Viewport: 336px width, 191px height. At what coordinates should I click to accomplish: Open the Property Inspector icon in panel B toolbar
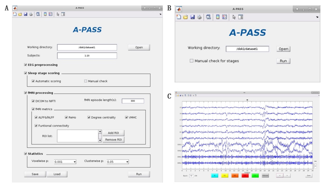pos(241,17)
